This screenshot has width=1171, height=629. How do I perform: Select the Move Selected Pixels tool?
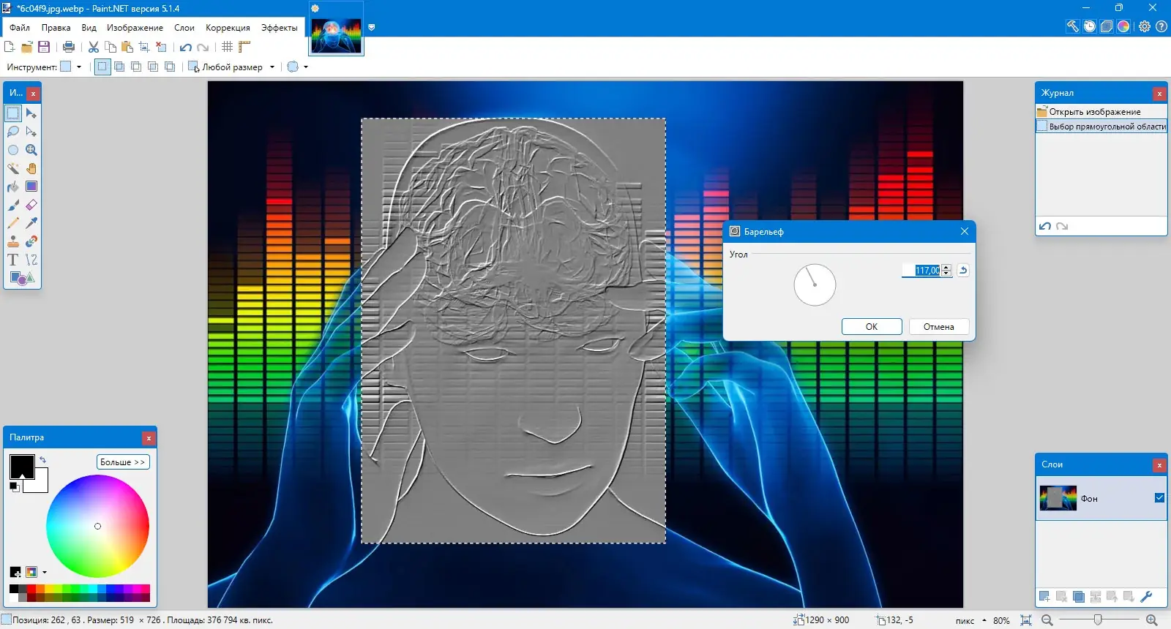31,113
